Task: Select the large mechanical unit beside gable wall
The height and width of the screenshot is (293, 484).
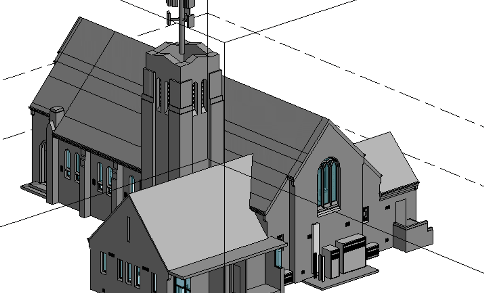Action: pyautogui.click(x=351, y=253)
